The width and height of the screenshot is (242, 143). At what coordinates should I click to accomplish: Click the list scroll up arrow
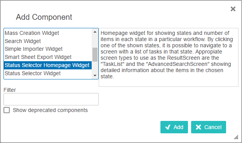point(95,32)
